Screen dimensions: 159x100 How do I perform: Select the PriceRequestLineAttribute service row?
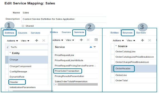coord(76,60)
